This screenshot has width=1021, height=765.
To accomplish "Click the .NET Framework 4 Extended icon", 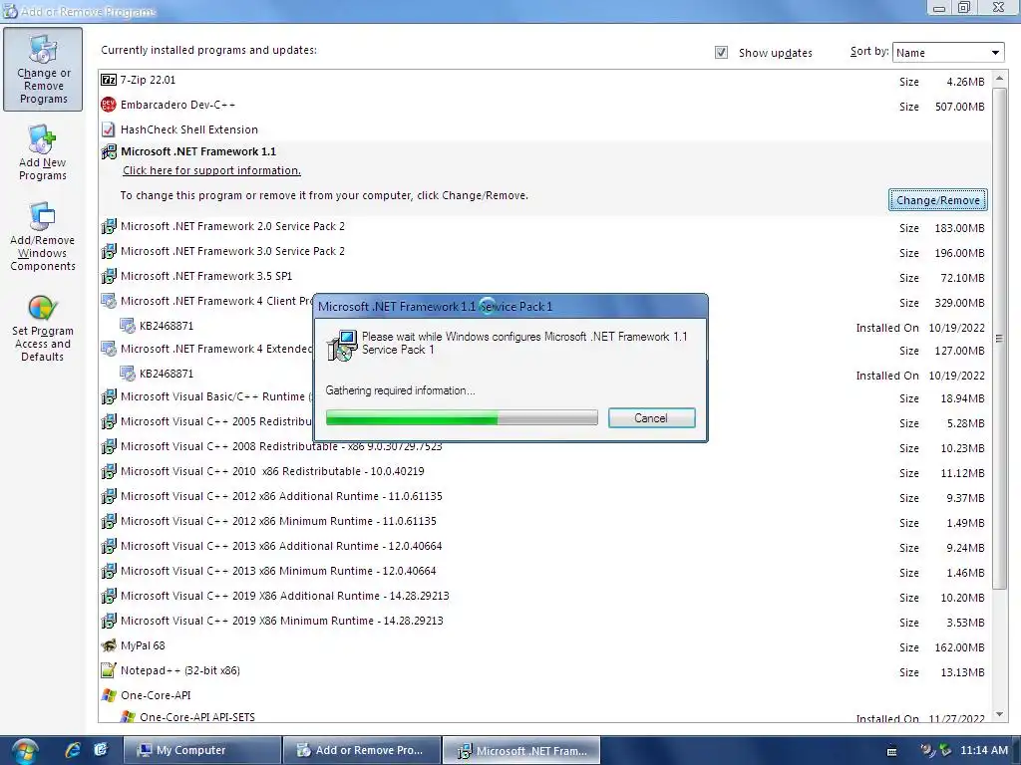I will click(x=109, y=349).
